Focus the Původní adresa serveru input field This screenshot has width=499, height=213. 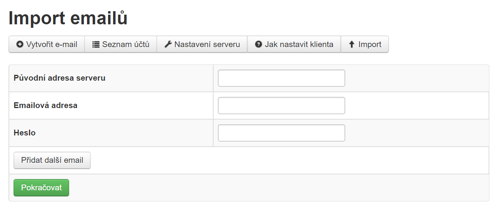pos(281,78)
